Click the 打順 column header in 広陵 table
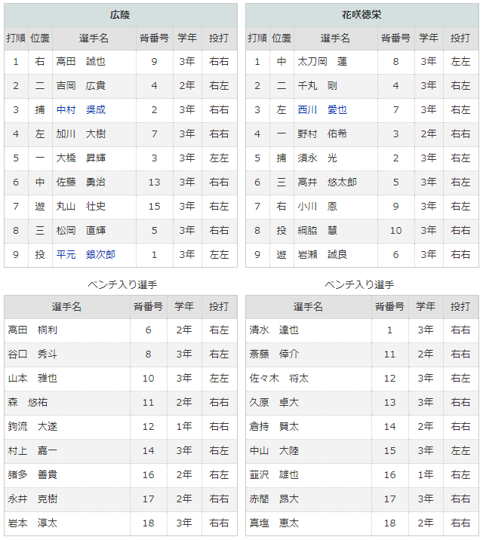This screenshot has height=540, width=483. tap(16, 38)
